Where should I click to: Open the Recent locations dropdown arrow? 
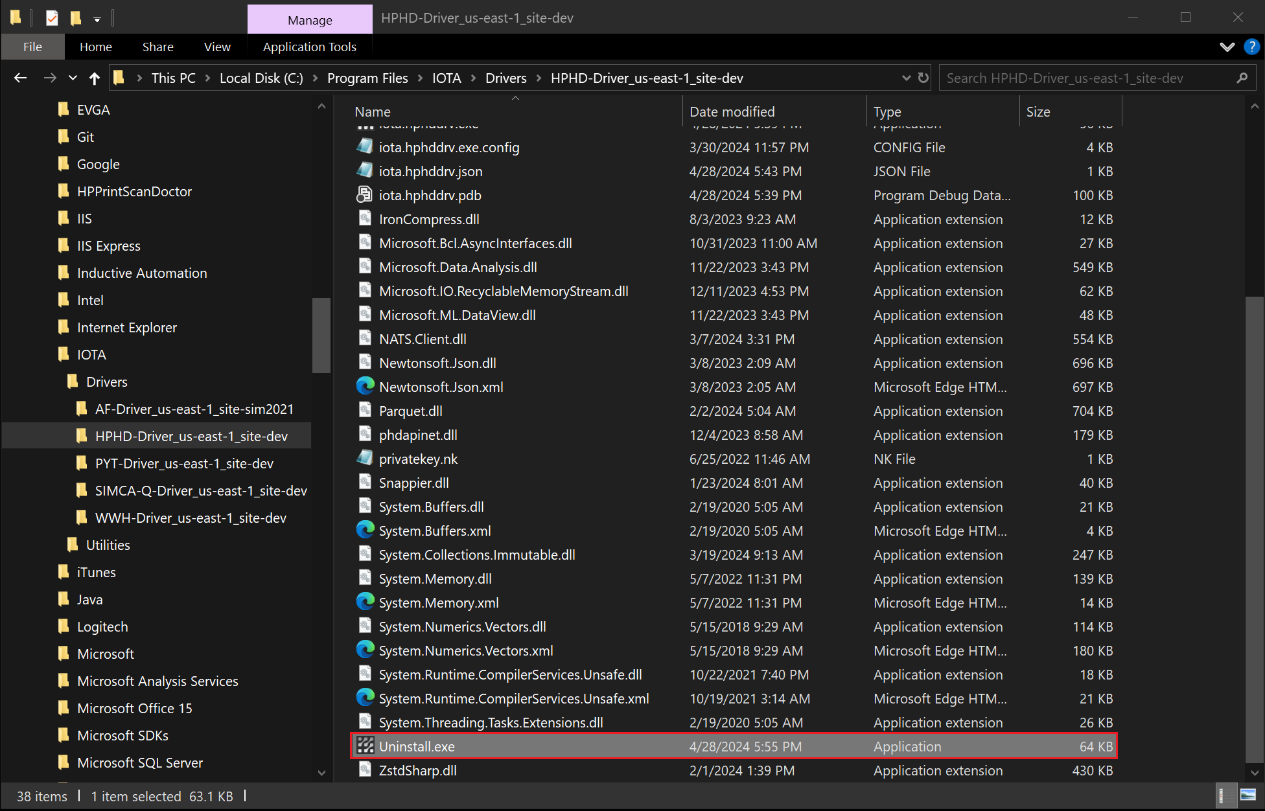pos(73,78)
